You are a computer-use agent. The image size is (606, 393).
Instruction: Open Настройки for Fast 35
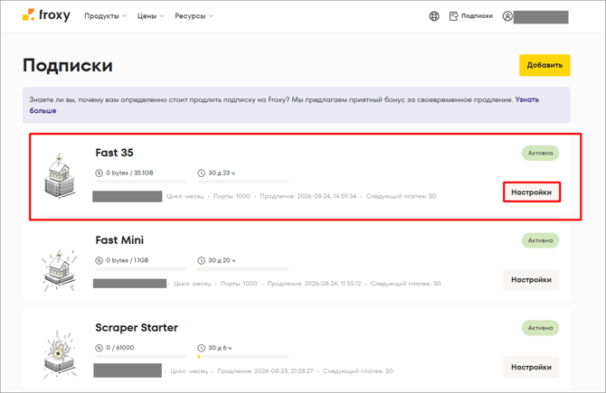[532, 192]
